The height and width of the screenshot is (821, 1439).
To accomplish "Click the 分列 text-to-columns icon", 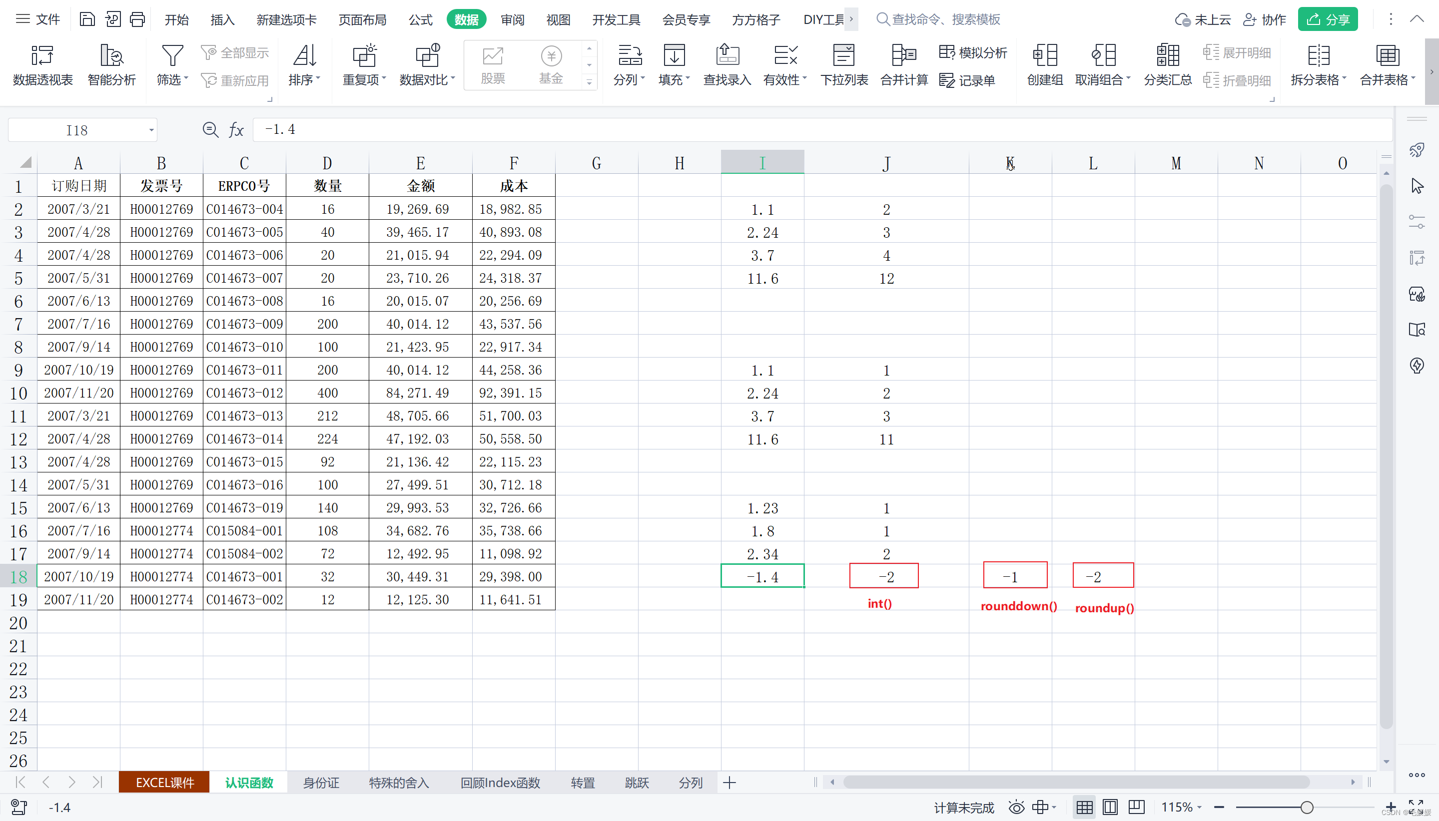I will tap(630, 55).
